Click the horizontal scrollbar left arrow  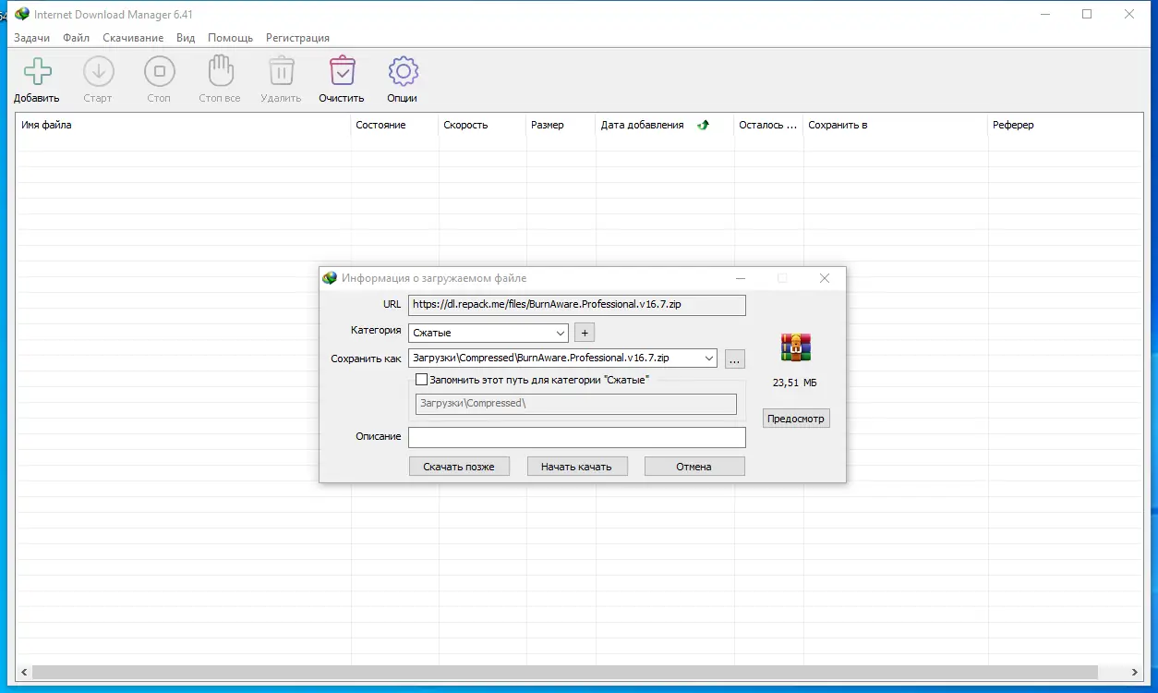point(24,673)
